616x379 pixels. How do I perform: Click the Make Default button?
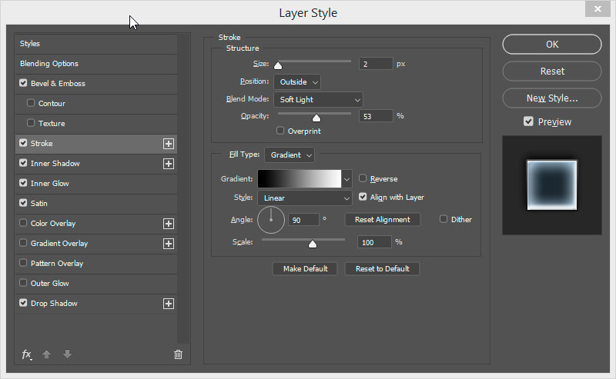(305, 269)
